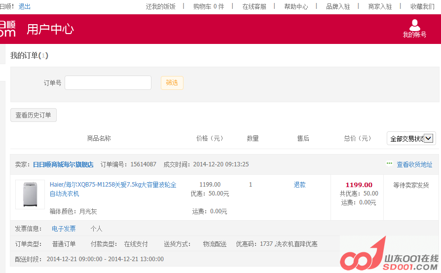Image resolution: width=441 pixels, height=273 pixels.
Task: Open 品牌入驻 link
Action: 338,6
